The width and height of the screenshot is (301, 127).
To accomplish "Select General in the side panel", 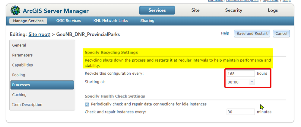I will [x=19, y=45].
